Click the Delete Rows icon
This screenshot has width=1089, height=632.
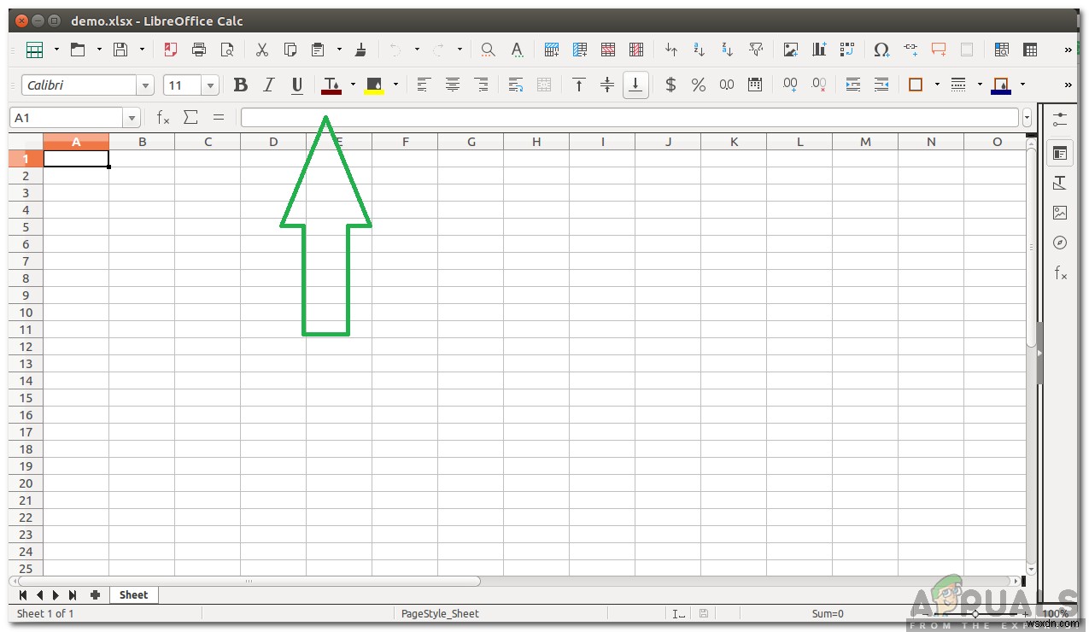tap(608, 50)
